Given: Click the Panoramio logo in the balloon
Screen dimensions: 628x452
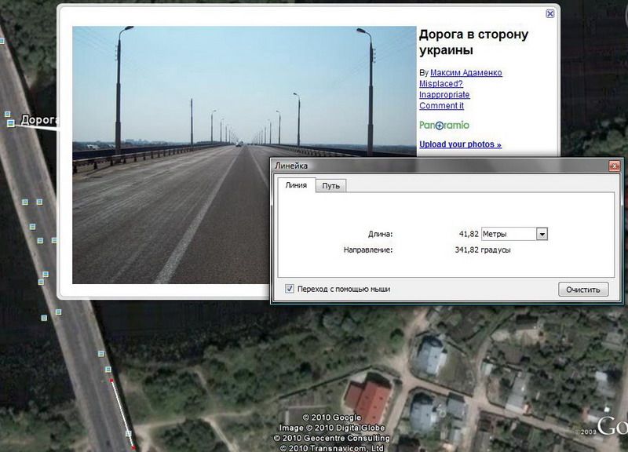Looking at the screenshot, I should tap(444, 125).
